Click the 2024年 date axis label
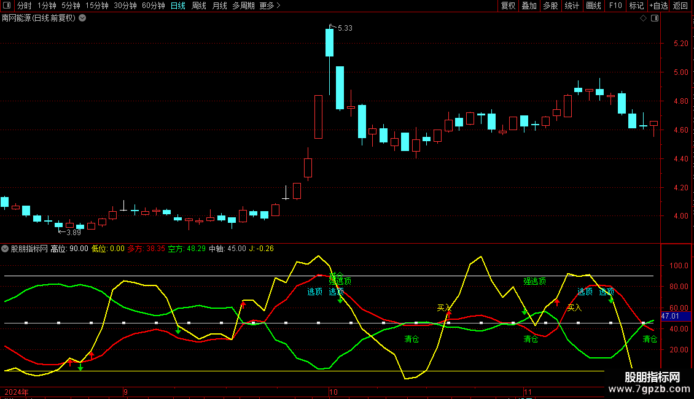Viewport: 694px width, 399px height. [x=17, y=392]
